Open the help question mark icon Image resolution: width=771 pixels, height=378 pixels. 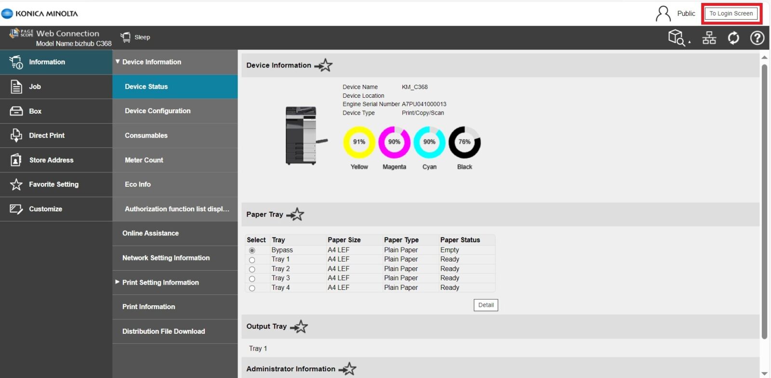coord(757,38)
